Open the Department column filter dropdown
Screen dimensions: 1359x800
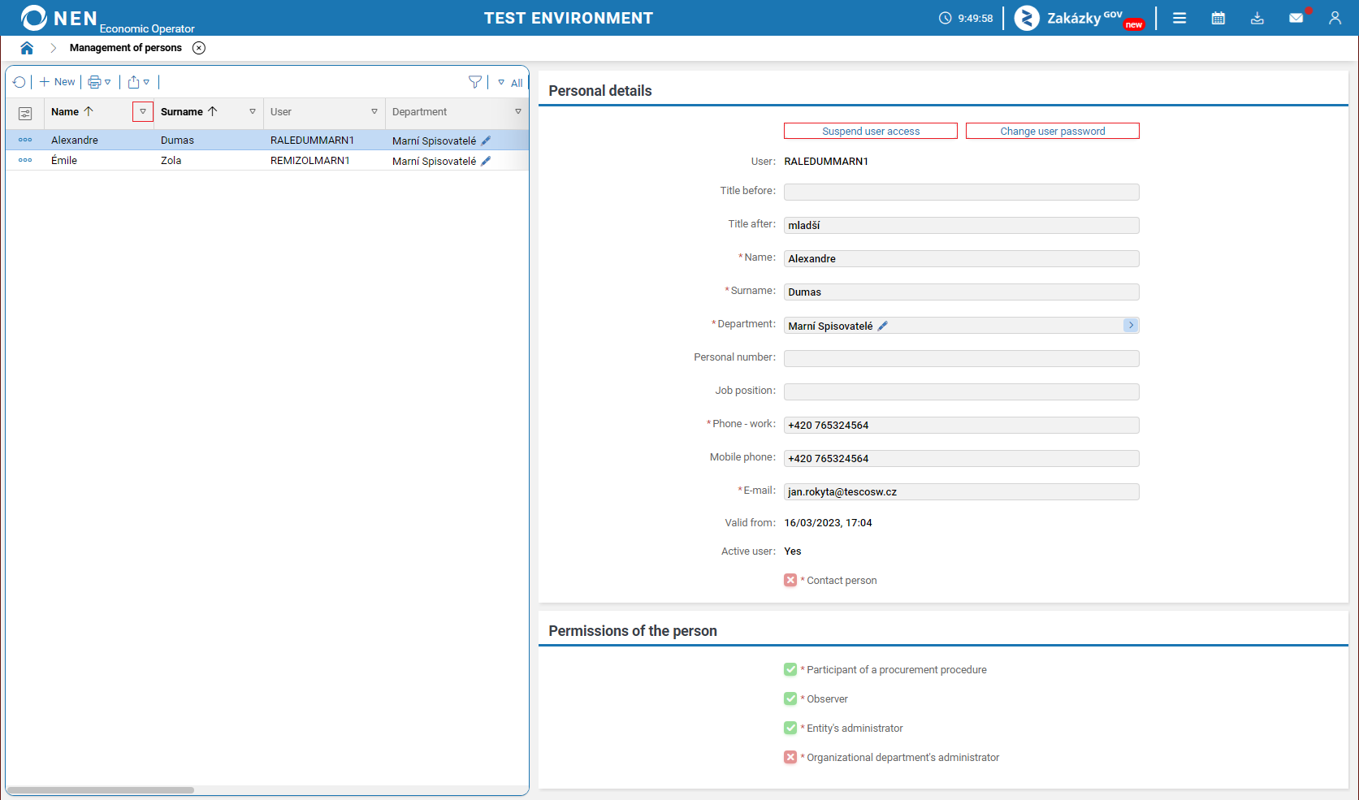click(x=518, y=112)
